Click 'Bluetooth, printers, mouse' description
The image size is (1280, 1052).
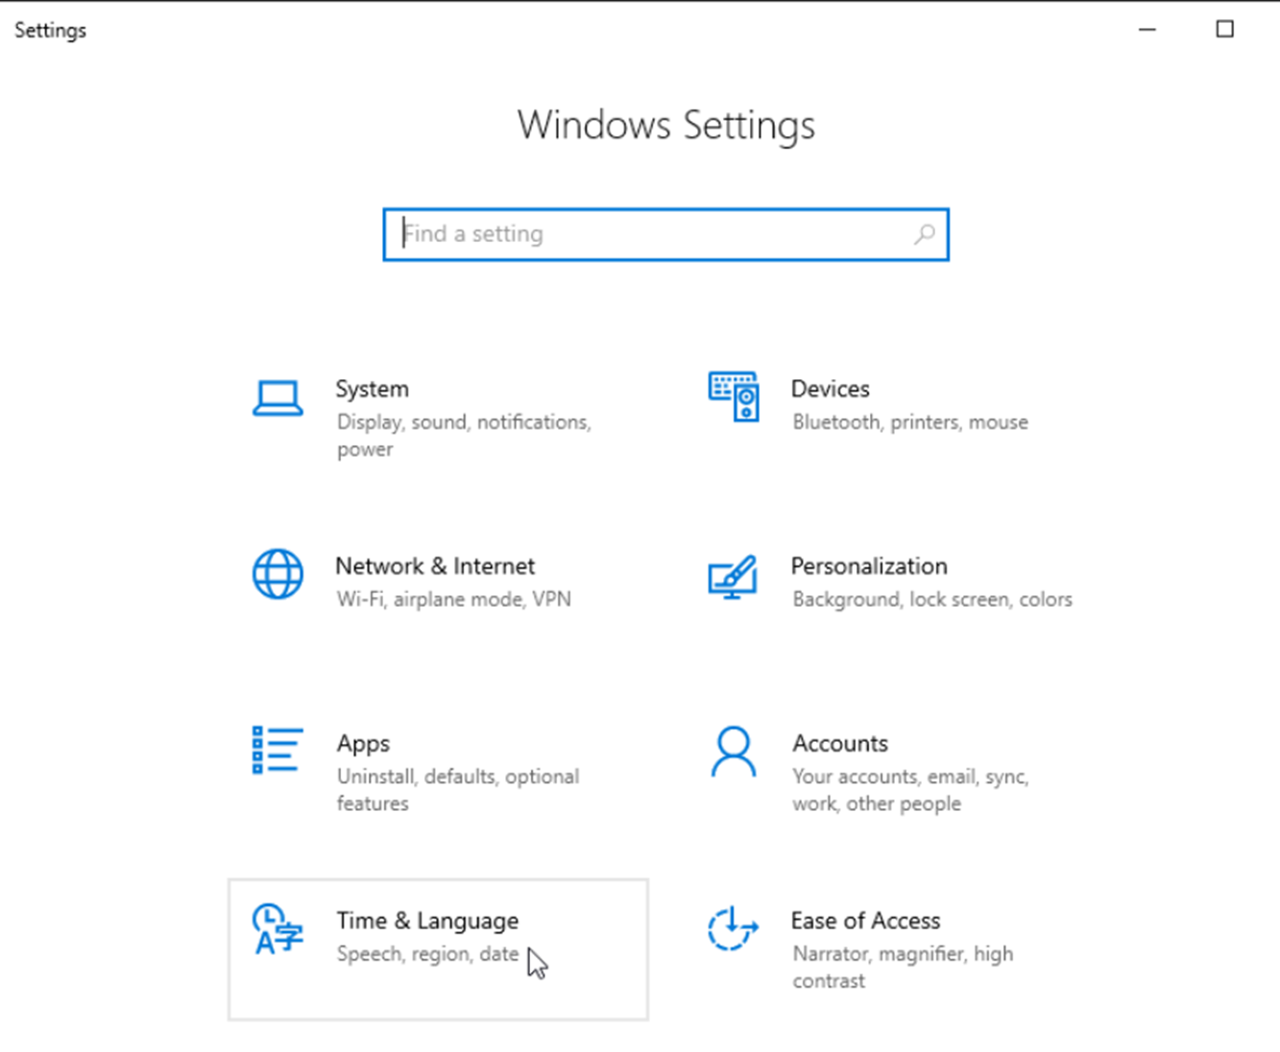click(910, 422)
